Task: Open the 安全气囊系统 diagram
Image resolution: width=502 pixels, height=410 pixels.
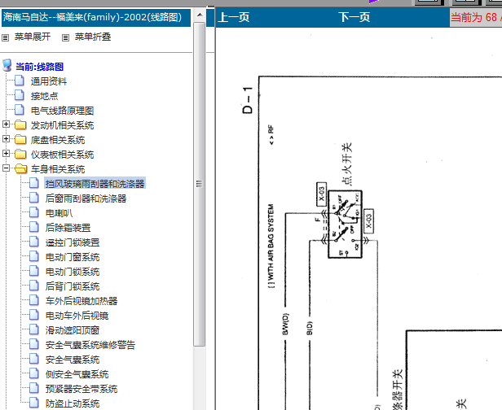Action: 73,360
